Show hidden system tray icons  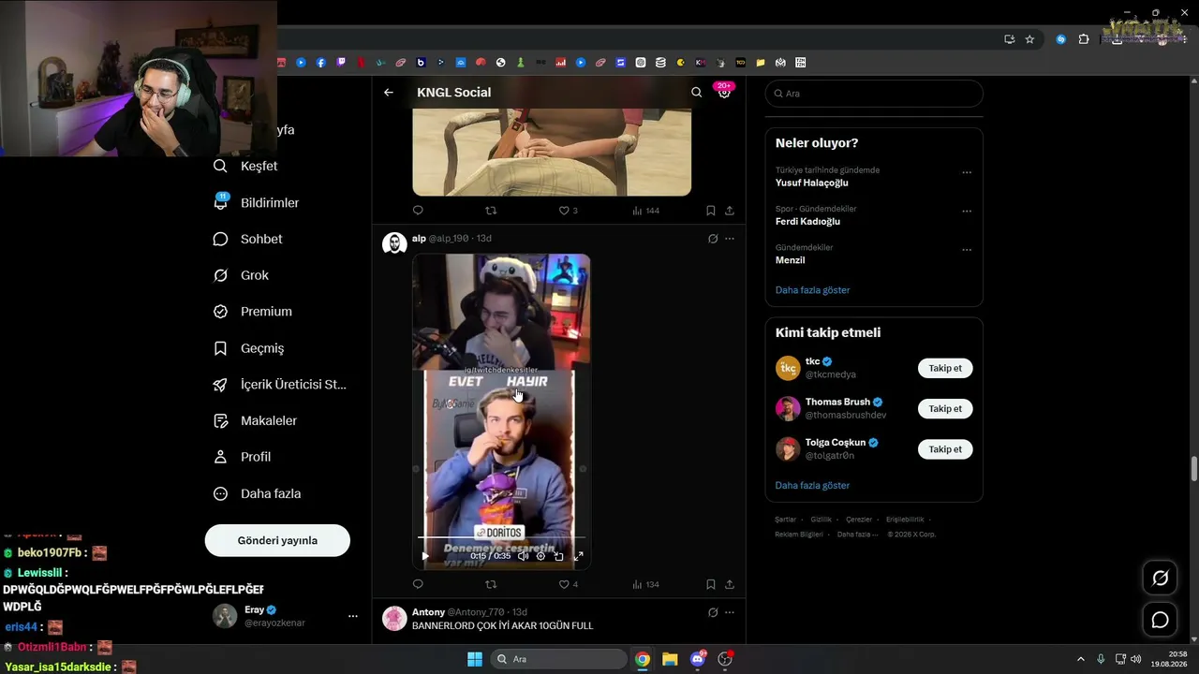[1080, 659]
